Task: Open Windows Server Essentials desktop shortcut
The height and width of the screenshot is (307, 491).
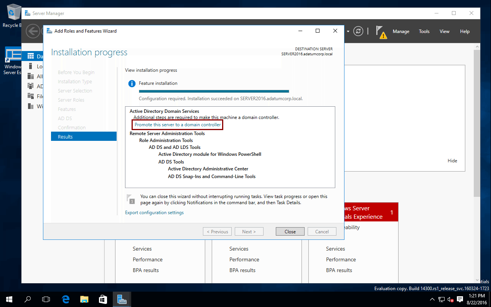Action: pyautogui.click(x=12, y=61)
